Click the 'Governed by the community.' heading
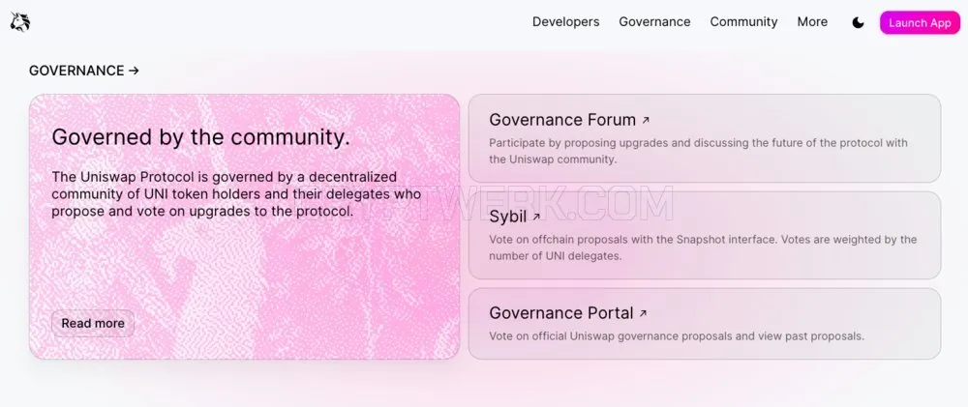Viewport: 968px width, 407px height. coord(200,137)
